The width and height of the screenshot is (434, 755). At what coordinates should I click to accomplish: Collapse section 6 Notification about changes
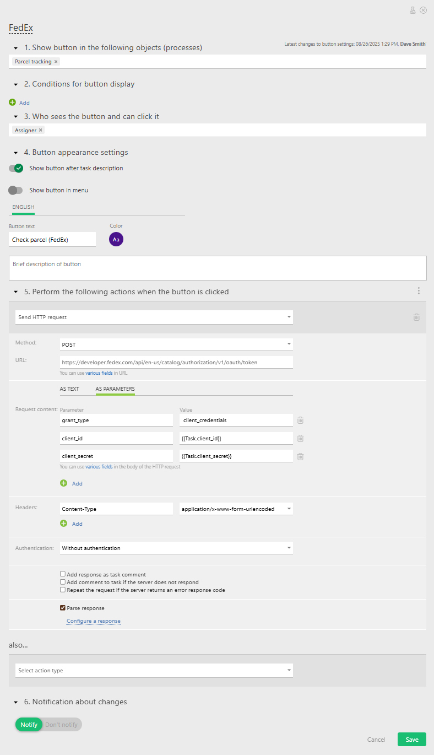coord(16,702)
